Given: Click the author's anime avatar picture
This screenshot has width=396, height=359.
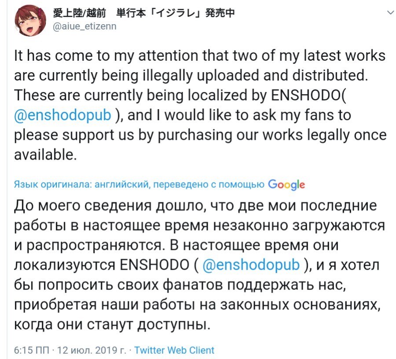Looking at the screenshot, I should [x=29, y=20].
